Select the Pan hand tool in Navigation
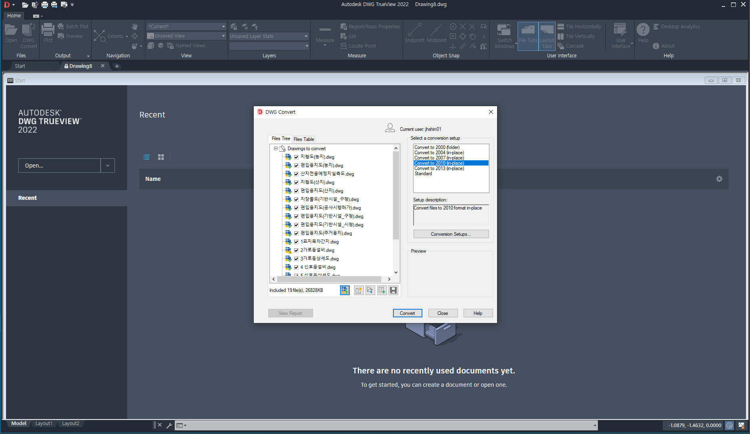This screenshot has height=434, width=750. click(135, 27)
